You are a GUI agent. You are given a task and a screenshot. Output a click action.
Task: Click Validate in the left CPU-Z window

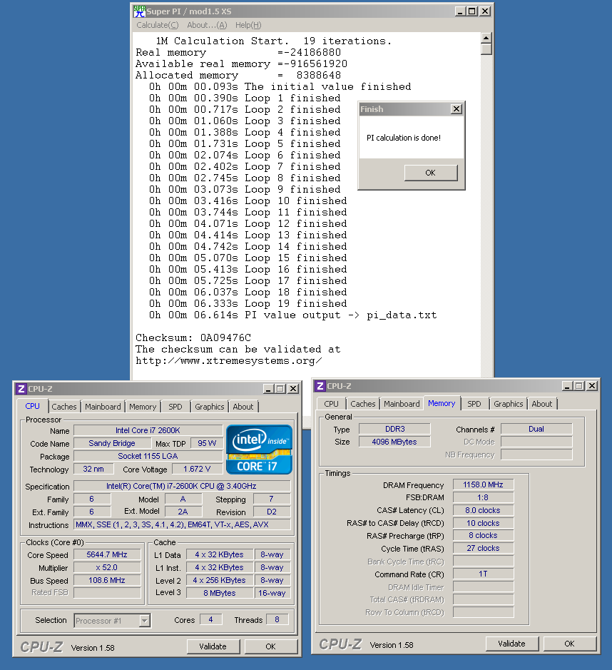pyautogui.click(x=213, y=646)
